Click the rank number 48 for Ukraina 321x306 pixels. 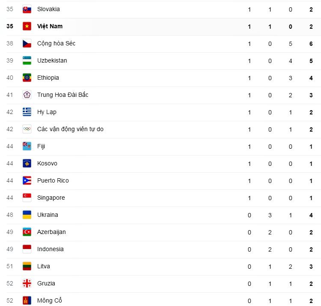[x=10, y=215]
